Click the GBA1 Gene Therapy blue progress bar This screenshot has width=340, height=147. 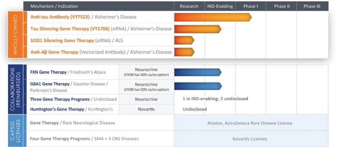coord(198,86)
